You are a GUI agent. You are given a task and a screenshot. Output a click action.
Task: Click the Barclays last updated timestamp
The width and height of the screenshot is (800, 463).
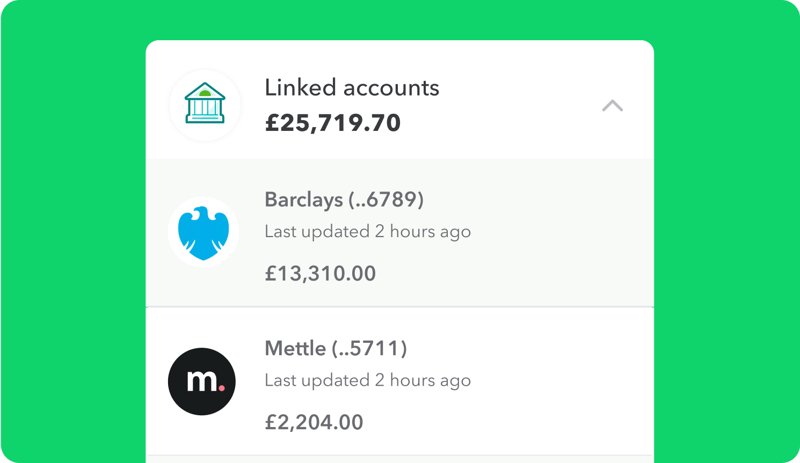367,231
